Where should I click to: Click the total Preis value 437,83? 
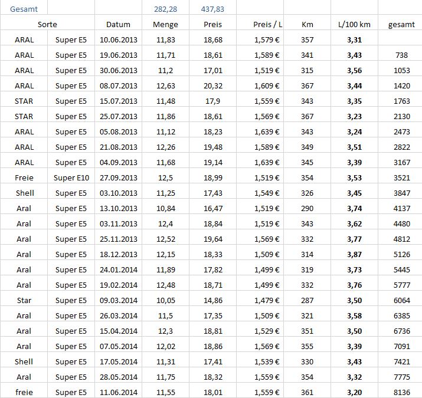coord(212,9)
